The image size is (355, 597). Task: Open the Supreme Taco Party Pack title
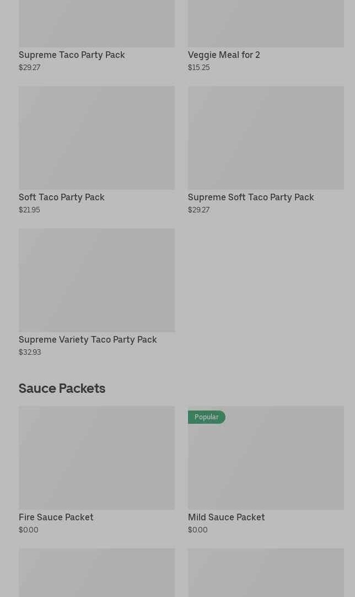(72, 55)
